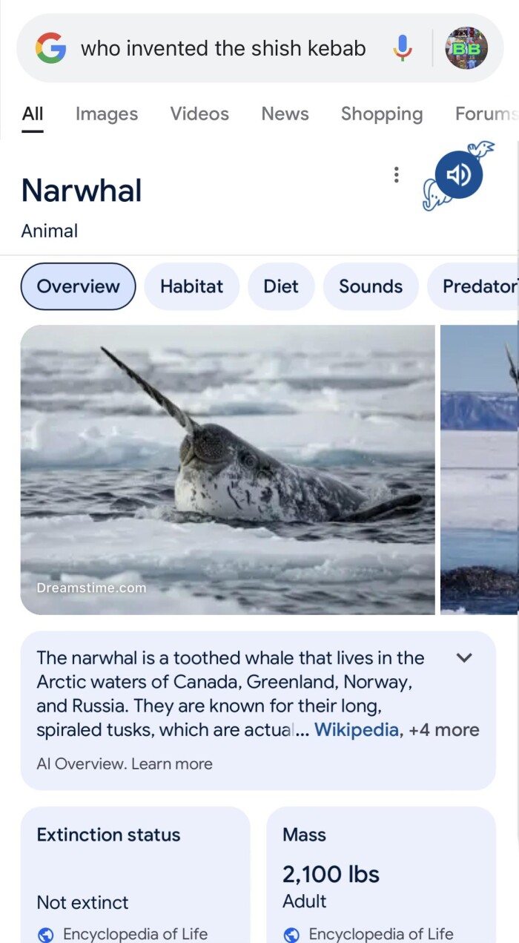The width and height of the screenshot is (519, 943).
Task: Click the globe icon under Extinction status
Action: [x=46, y=935]
